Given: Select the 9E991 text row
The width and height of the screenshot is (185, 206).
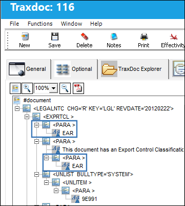Looking at the screenshot, I should click(x=89, y=199).
